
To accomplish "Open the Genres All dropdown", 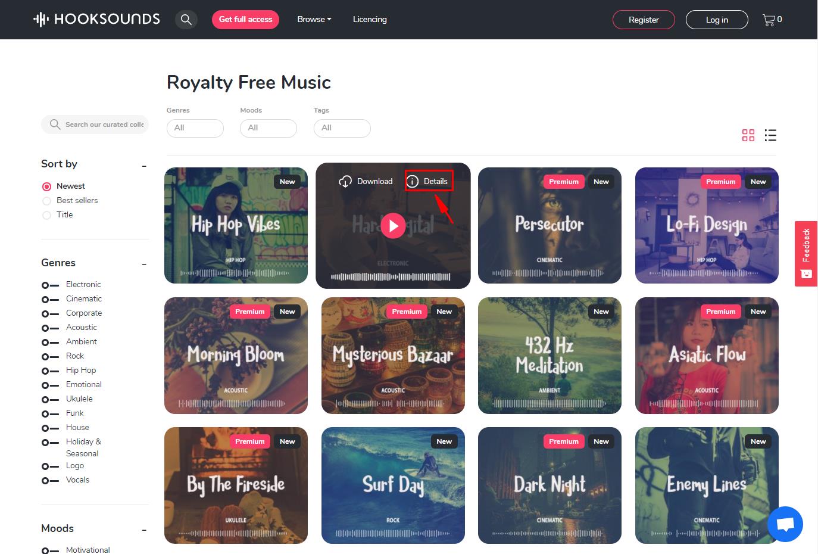I will [195, 128].
